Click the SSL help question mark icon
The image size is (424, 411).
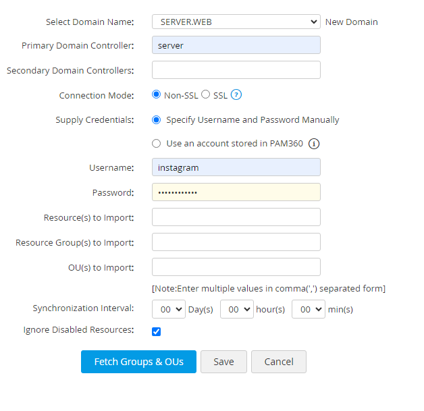(236, 95)
